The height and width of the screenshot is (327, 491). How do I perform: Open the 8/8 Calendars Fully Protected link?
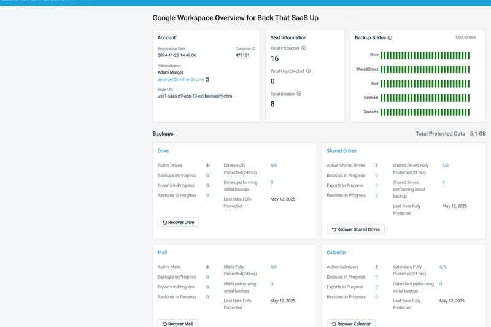point(443,267)
